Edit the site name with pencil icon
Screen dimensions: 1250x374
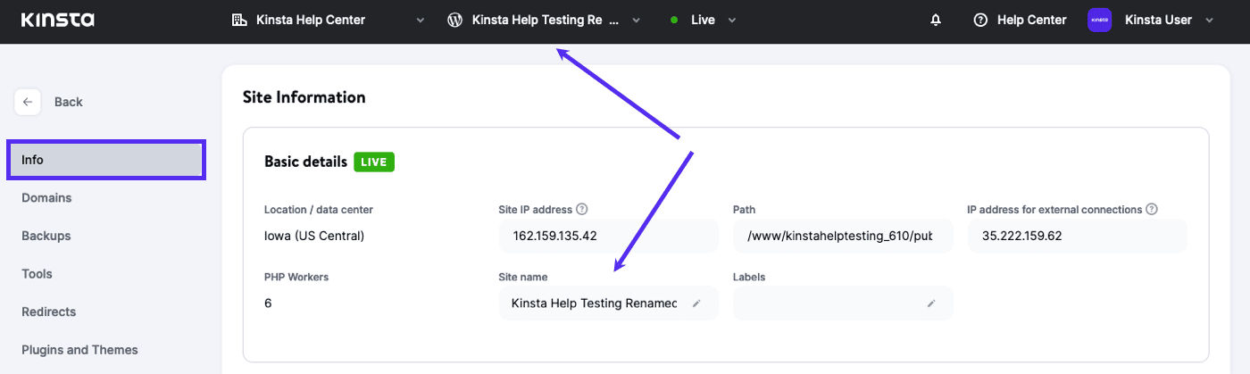pos(696,303)
